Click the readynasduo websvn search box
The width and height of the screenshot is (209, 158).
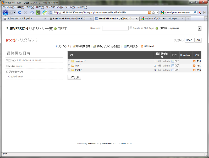[x=180, y=12]
